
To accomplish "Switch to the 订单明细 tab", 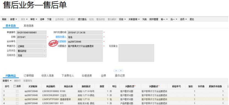I will point(29,76).
